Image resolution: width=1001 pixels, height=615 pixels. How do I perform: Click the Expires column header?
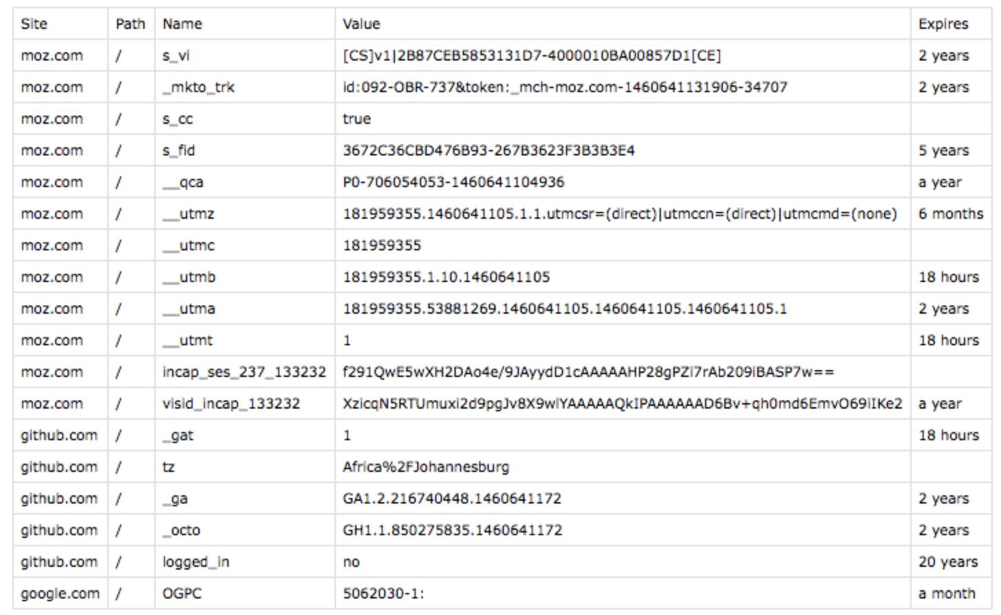point(943,24)
